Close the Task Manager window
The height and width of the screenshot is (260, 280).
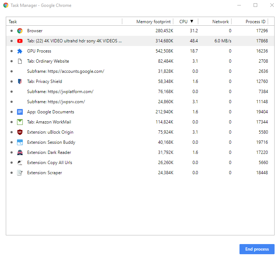point(272,5)
